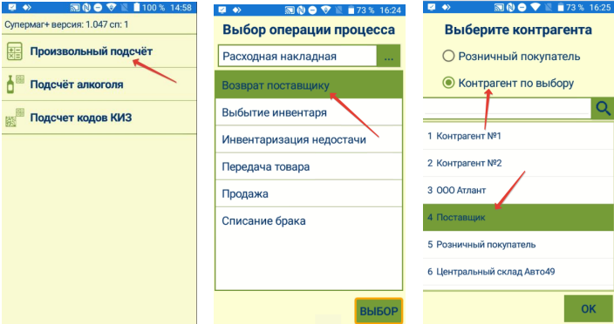Click the contractor search input field
The width and height of the screenshot is (614, 324).
[x=507, y=108]
